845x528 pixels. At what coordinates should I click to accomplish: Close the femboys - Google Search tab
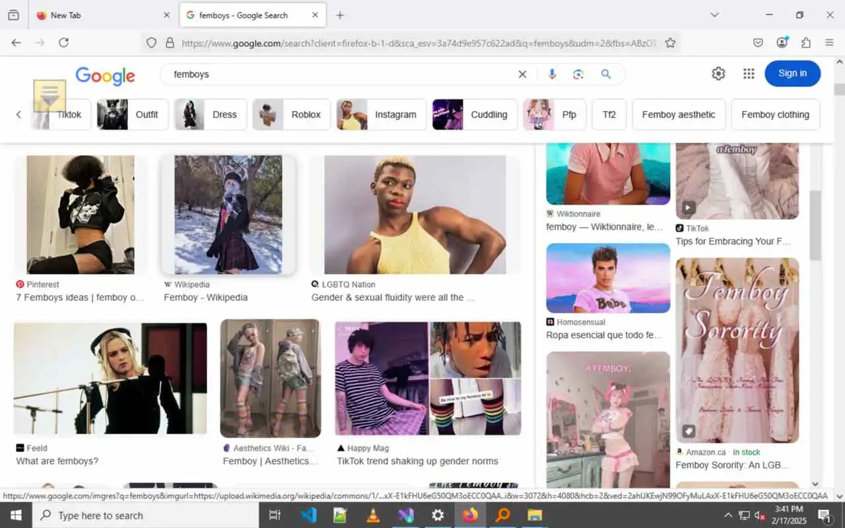(x=315, y=15)
